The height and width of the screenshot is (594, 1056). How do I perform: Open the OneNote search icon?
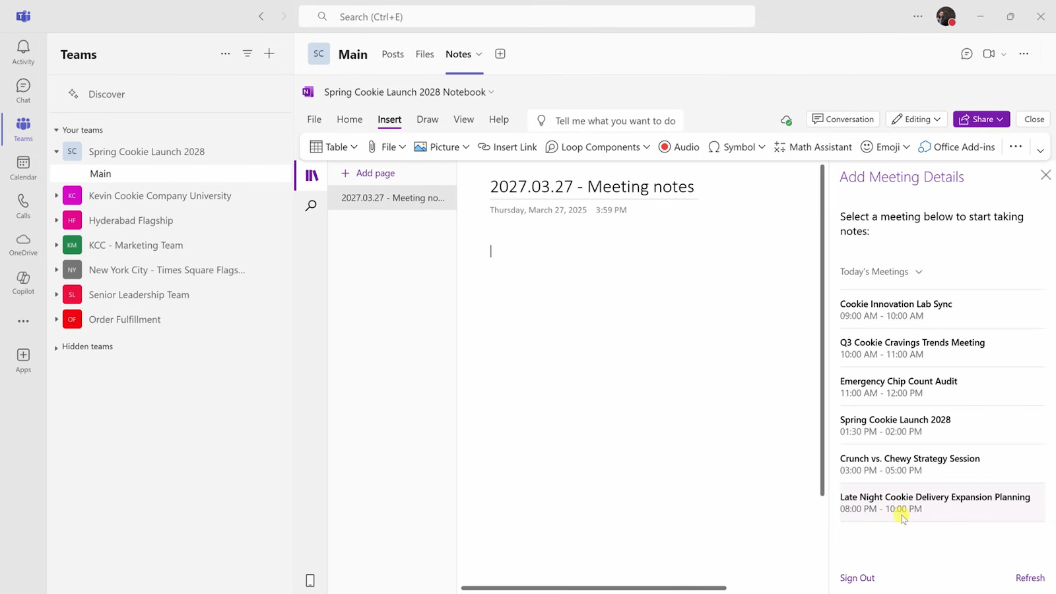[311, 206]
